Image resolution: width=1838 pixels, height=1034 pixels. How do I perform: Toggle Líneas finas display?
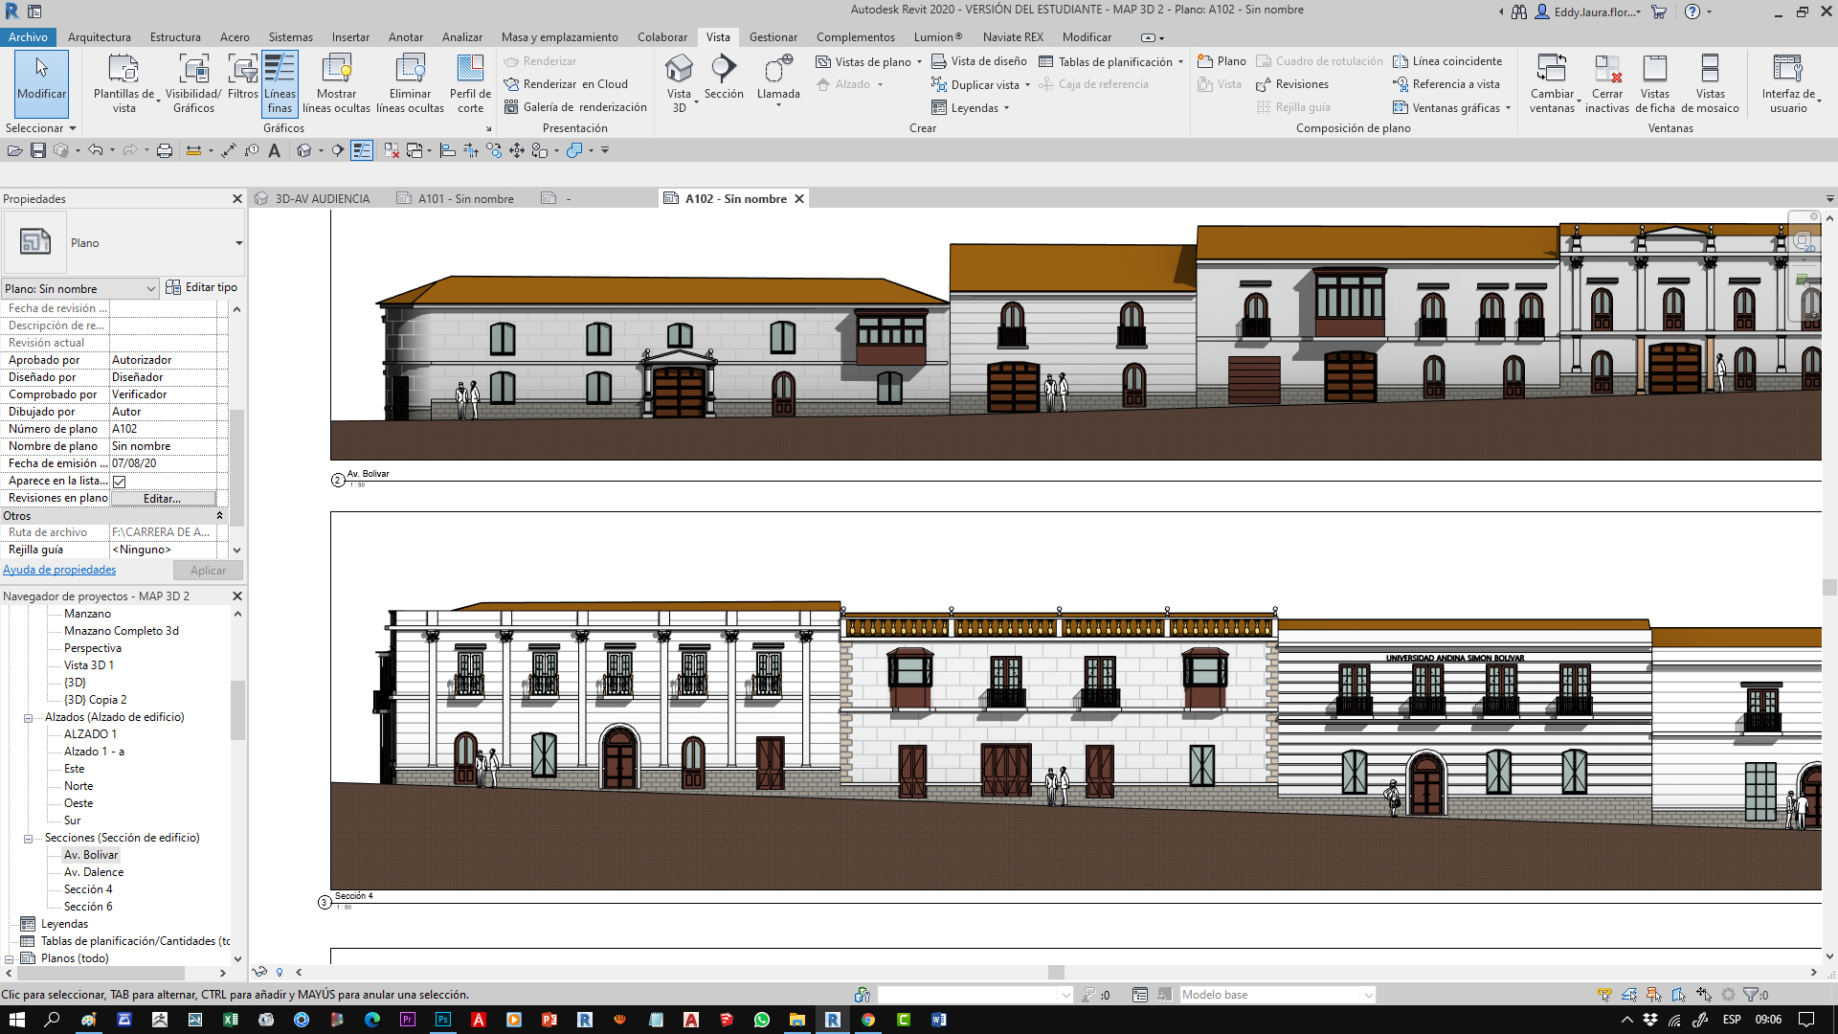tap(280, 83)
